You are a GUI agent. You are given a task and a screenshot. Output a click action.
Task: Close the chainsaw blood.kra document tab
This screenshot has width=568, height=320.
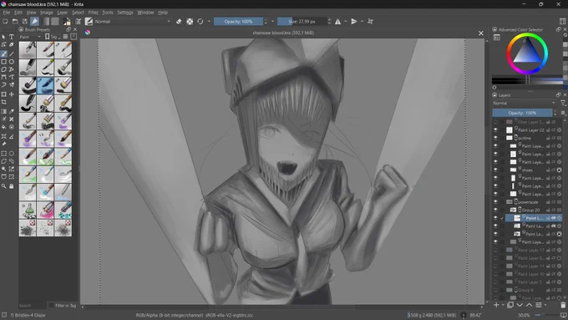coord(480,33)
